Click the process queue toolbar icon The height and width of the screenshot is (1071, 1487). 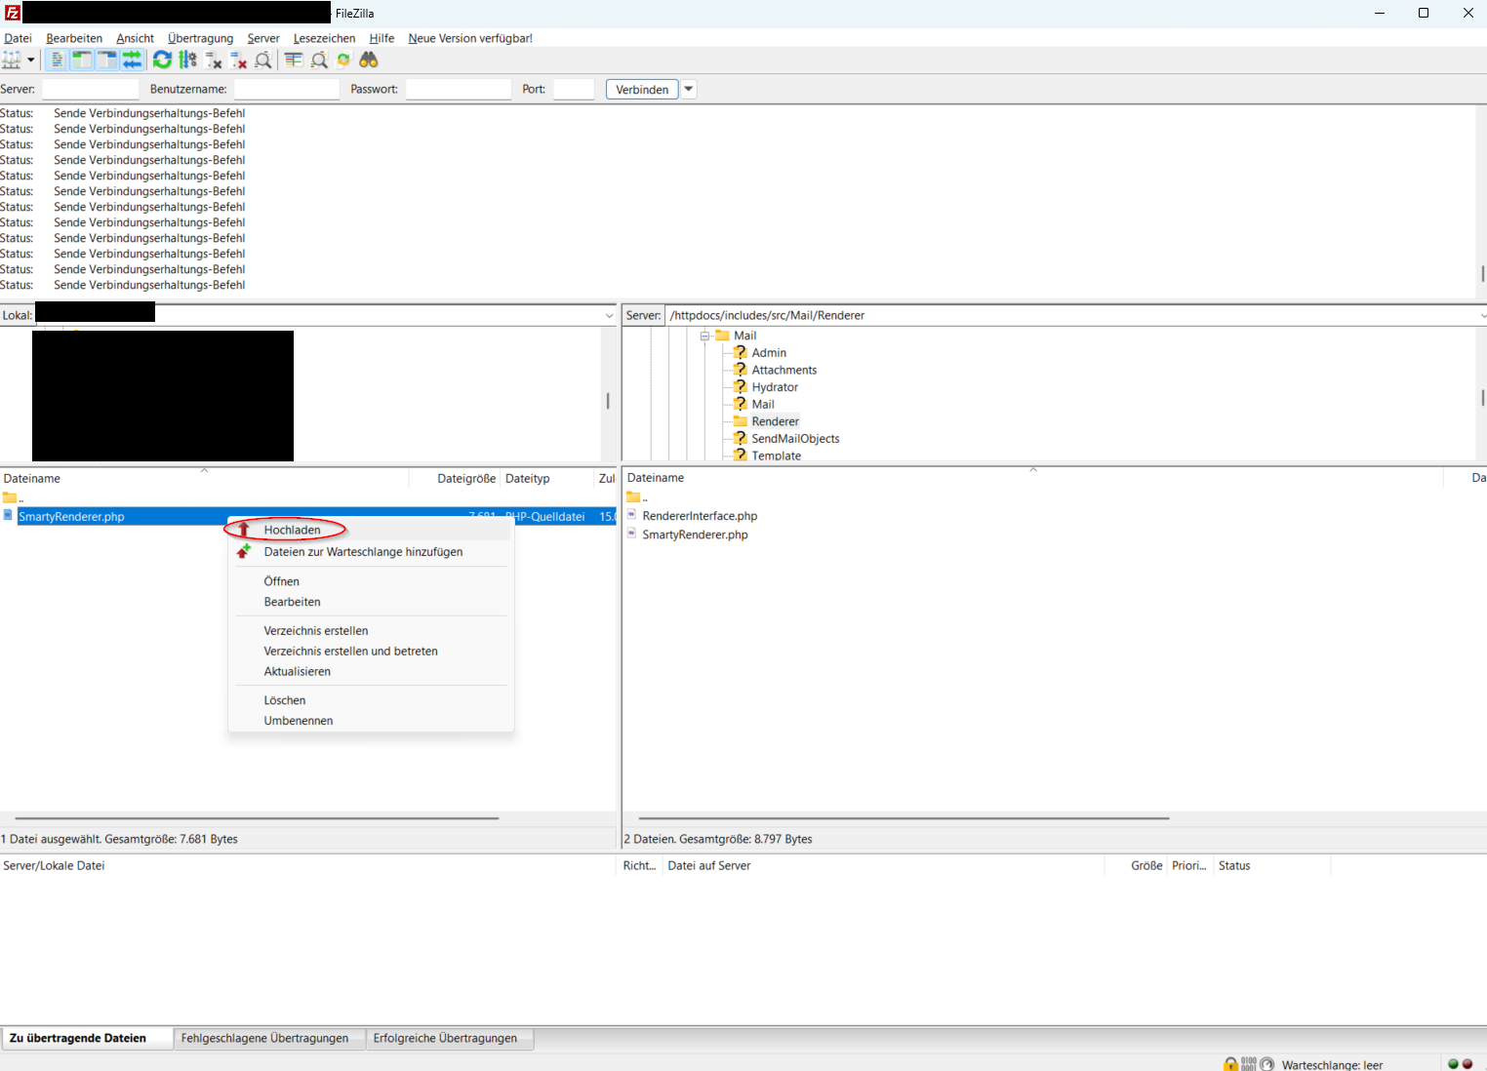tap(188, 60)
